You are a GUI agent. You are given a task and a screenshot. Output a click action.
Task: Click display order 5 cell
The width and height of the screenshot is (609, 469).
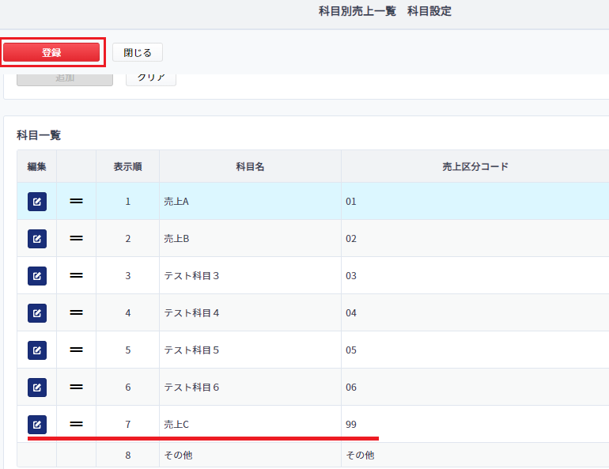[x=128, y=350]
